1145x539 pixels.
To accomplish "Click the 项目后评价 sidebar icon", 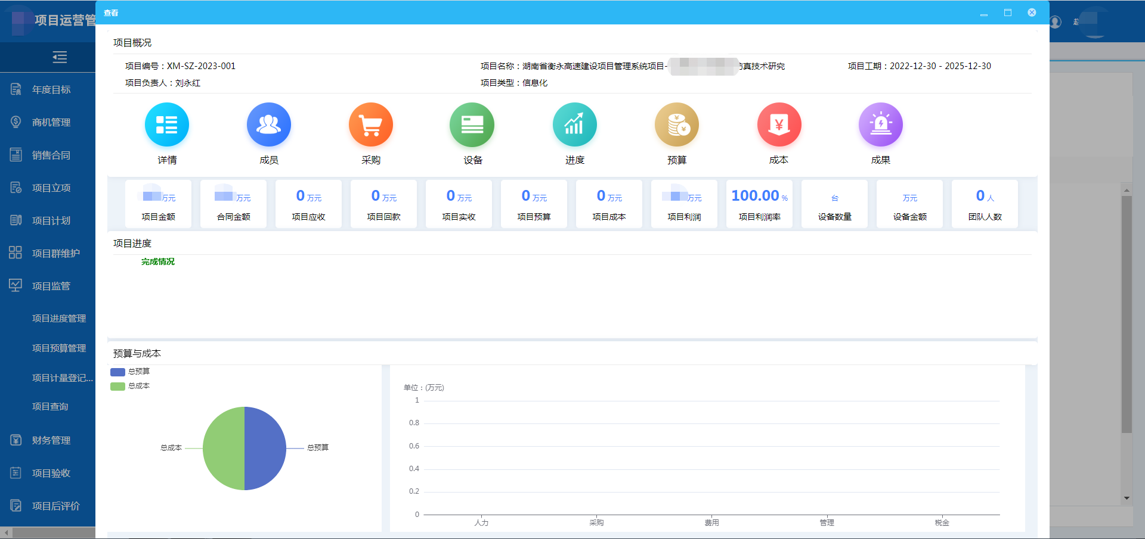I will (16, 506).
